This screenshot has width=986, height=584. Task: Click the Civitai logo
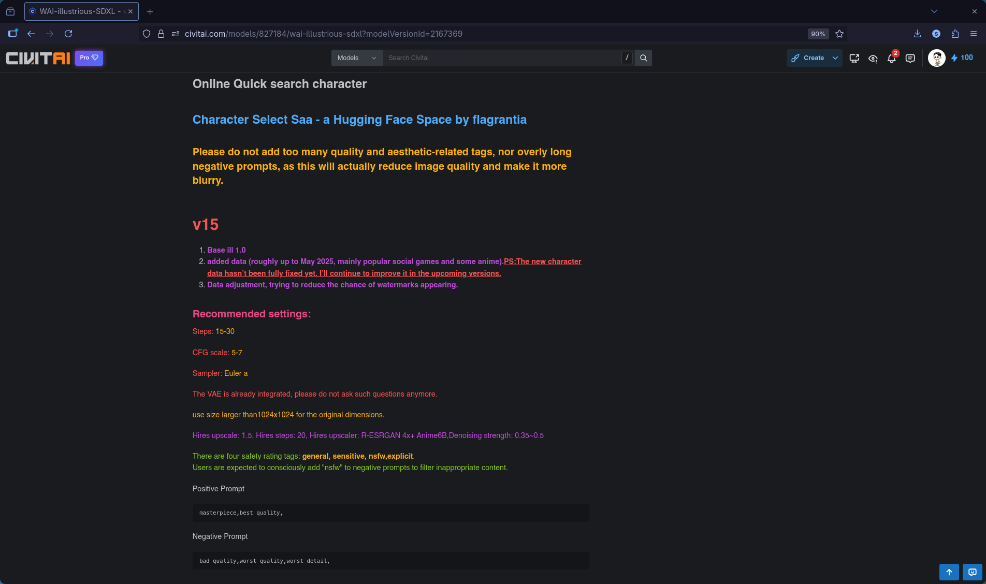(x=38, y=58)
